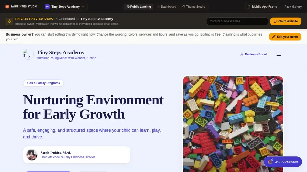Click the Edit your demo button
This screenshot has width=307, height=172.
[x=285, y=37]
